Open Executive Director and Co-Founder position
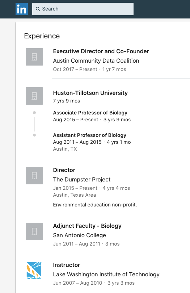The image size is (190, 293). point(101,51)
